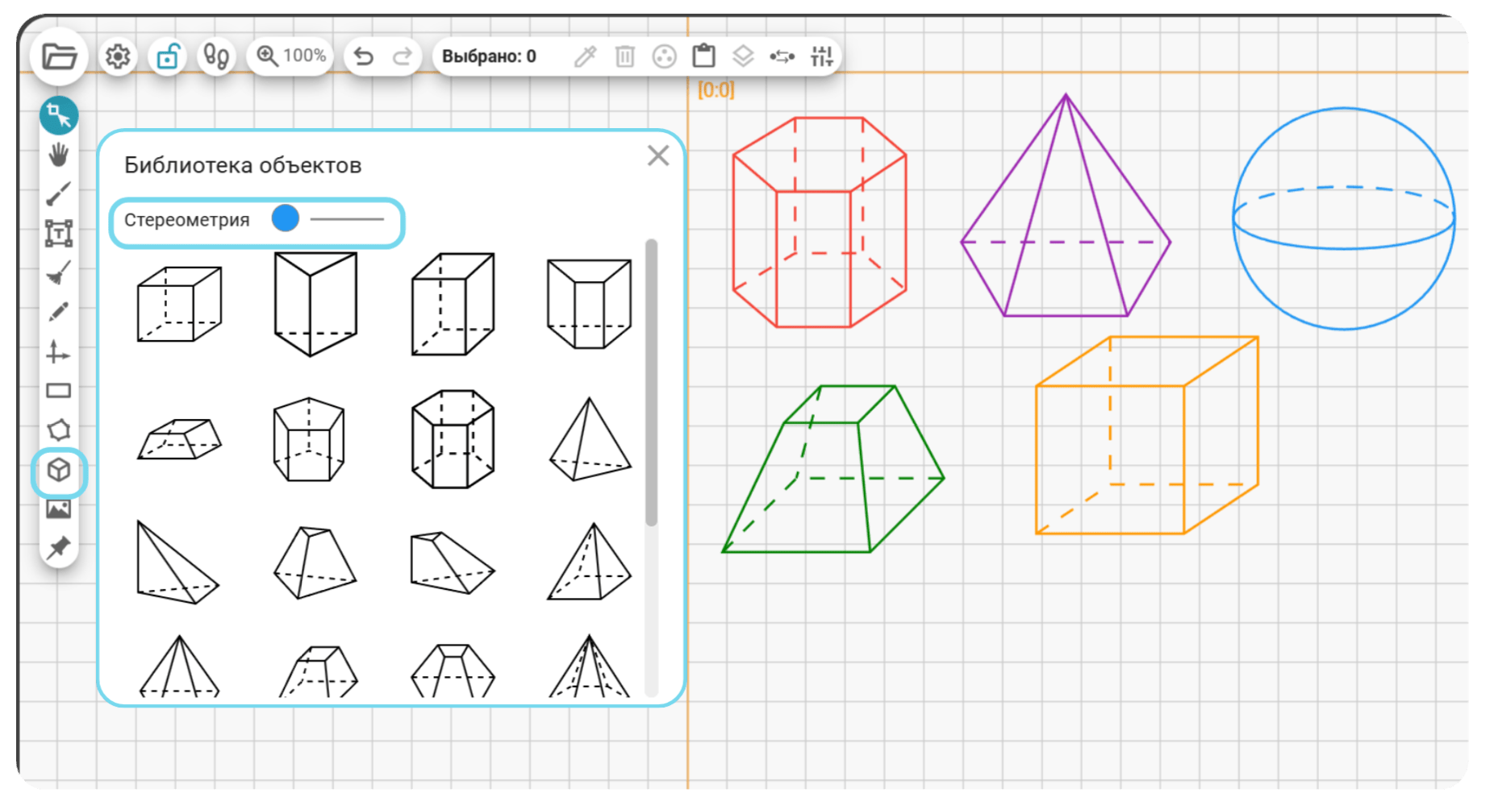Click the layers stack icon

click(743, 56)
